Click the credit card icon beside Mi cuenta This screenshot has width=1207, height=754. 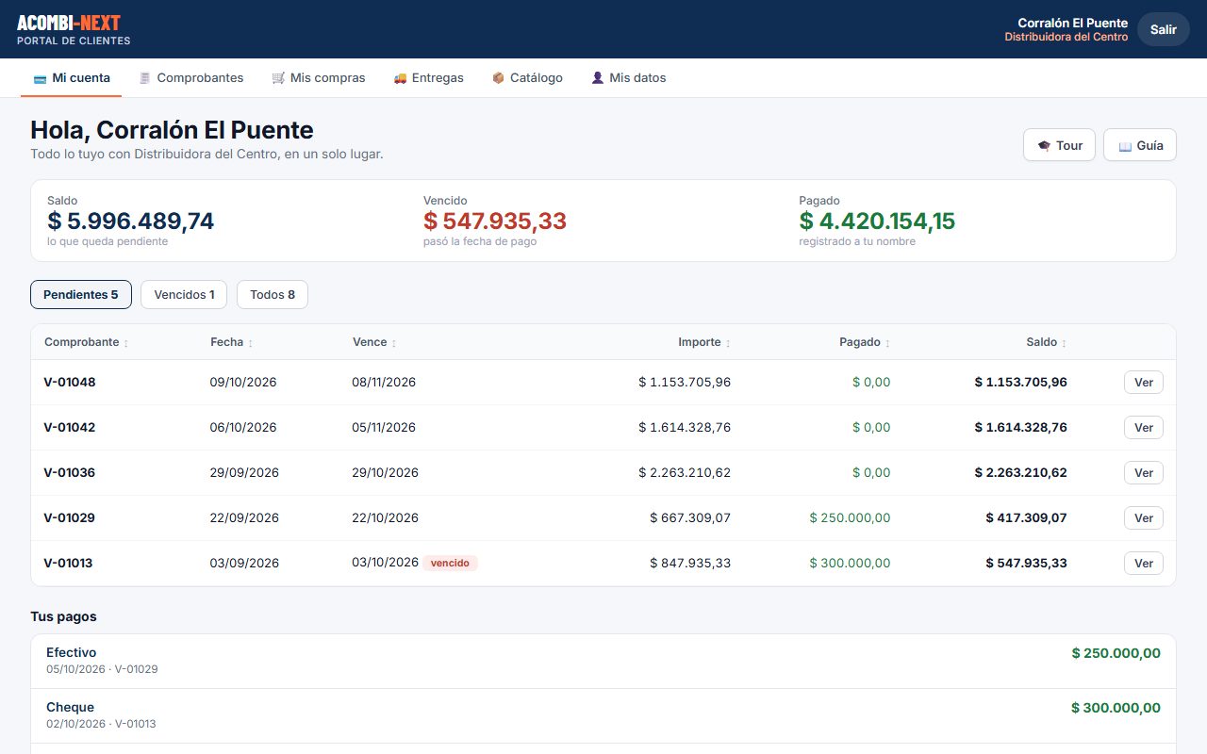point(41,78)
